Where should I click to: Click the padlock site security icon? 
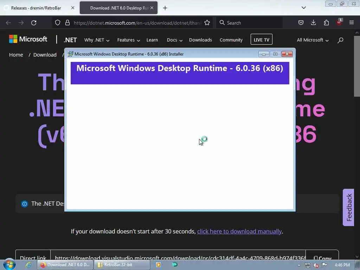(67, 22)
